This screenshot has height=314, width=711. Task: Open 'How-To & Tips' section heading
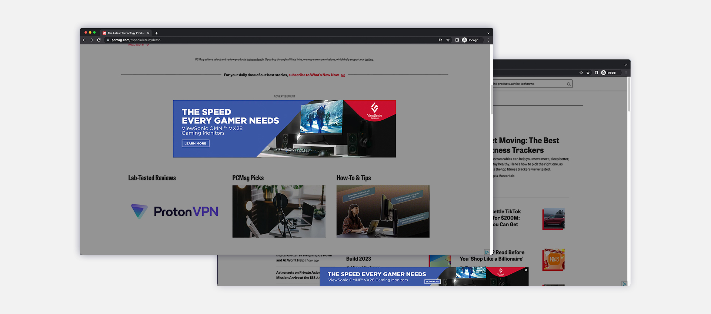(x=354, y=178)
